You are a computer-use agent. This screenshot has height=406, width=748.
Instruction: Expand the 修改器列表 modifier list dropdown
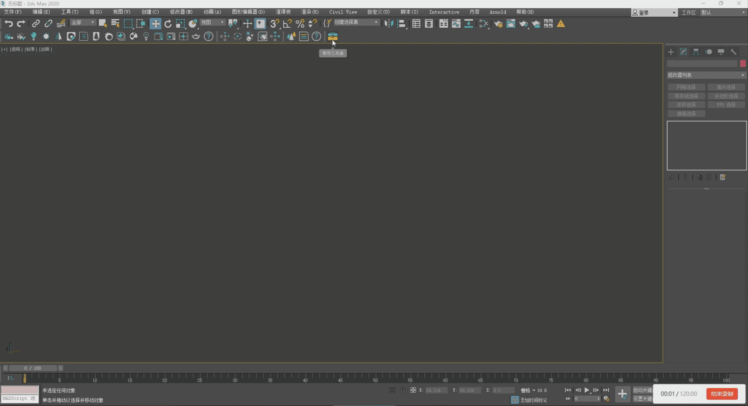tap(707, 75)
